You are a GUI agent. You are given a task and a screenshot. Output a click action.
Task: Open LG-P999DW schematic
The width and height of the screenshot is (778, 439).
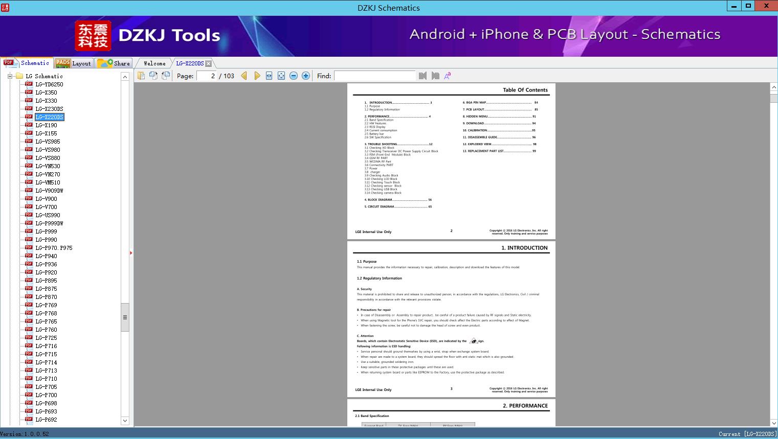49,223
